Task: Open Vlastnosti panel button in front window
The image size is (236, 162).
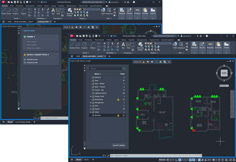Action: click(194, 48)
